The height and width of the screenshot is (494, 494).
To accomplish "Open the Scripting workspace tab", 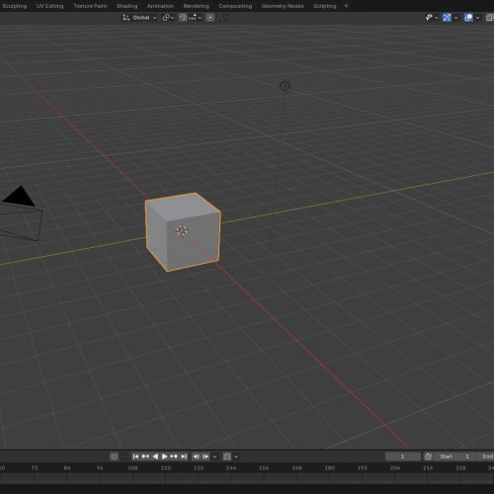I will [324, 6].
